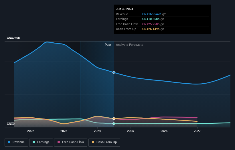This screenshot has height=150, width=235.
Task: Click the 2027 x-axis label
Action: [197, 131]
